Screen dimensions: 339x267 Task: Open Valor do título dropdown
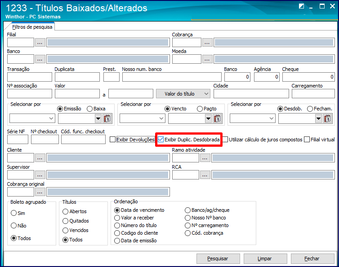183,94
